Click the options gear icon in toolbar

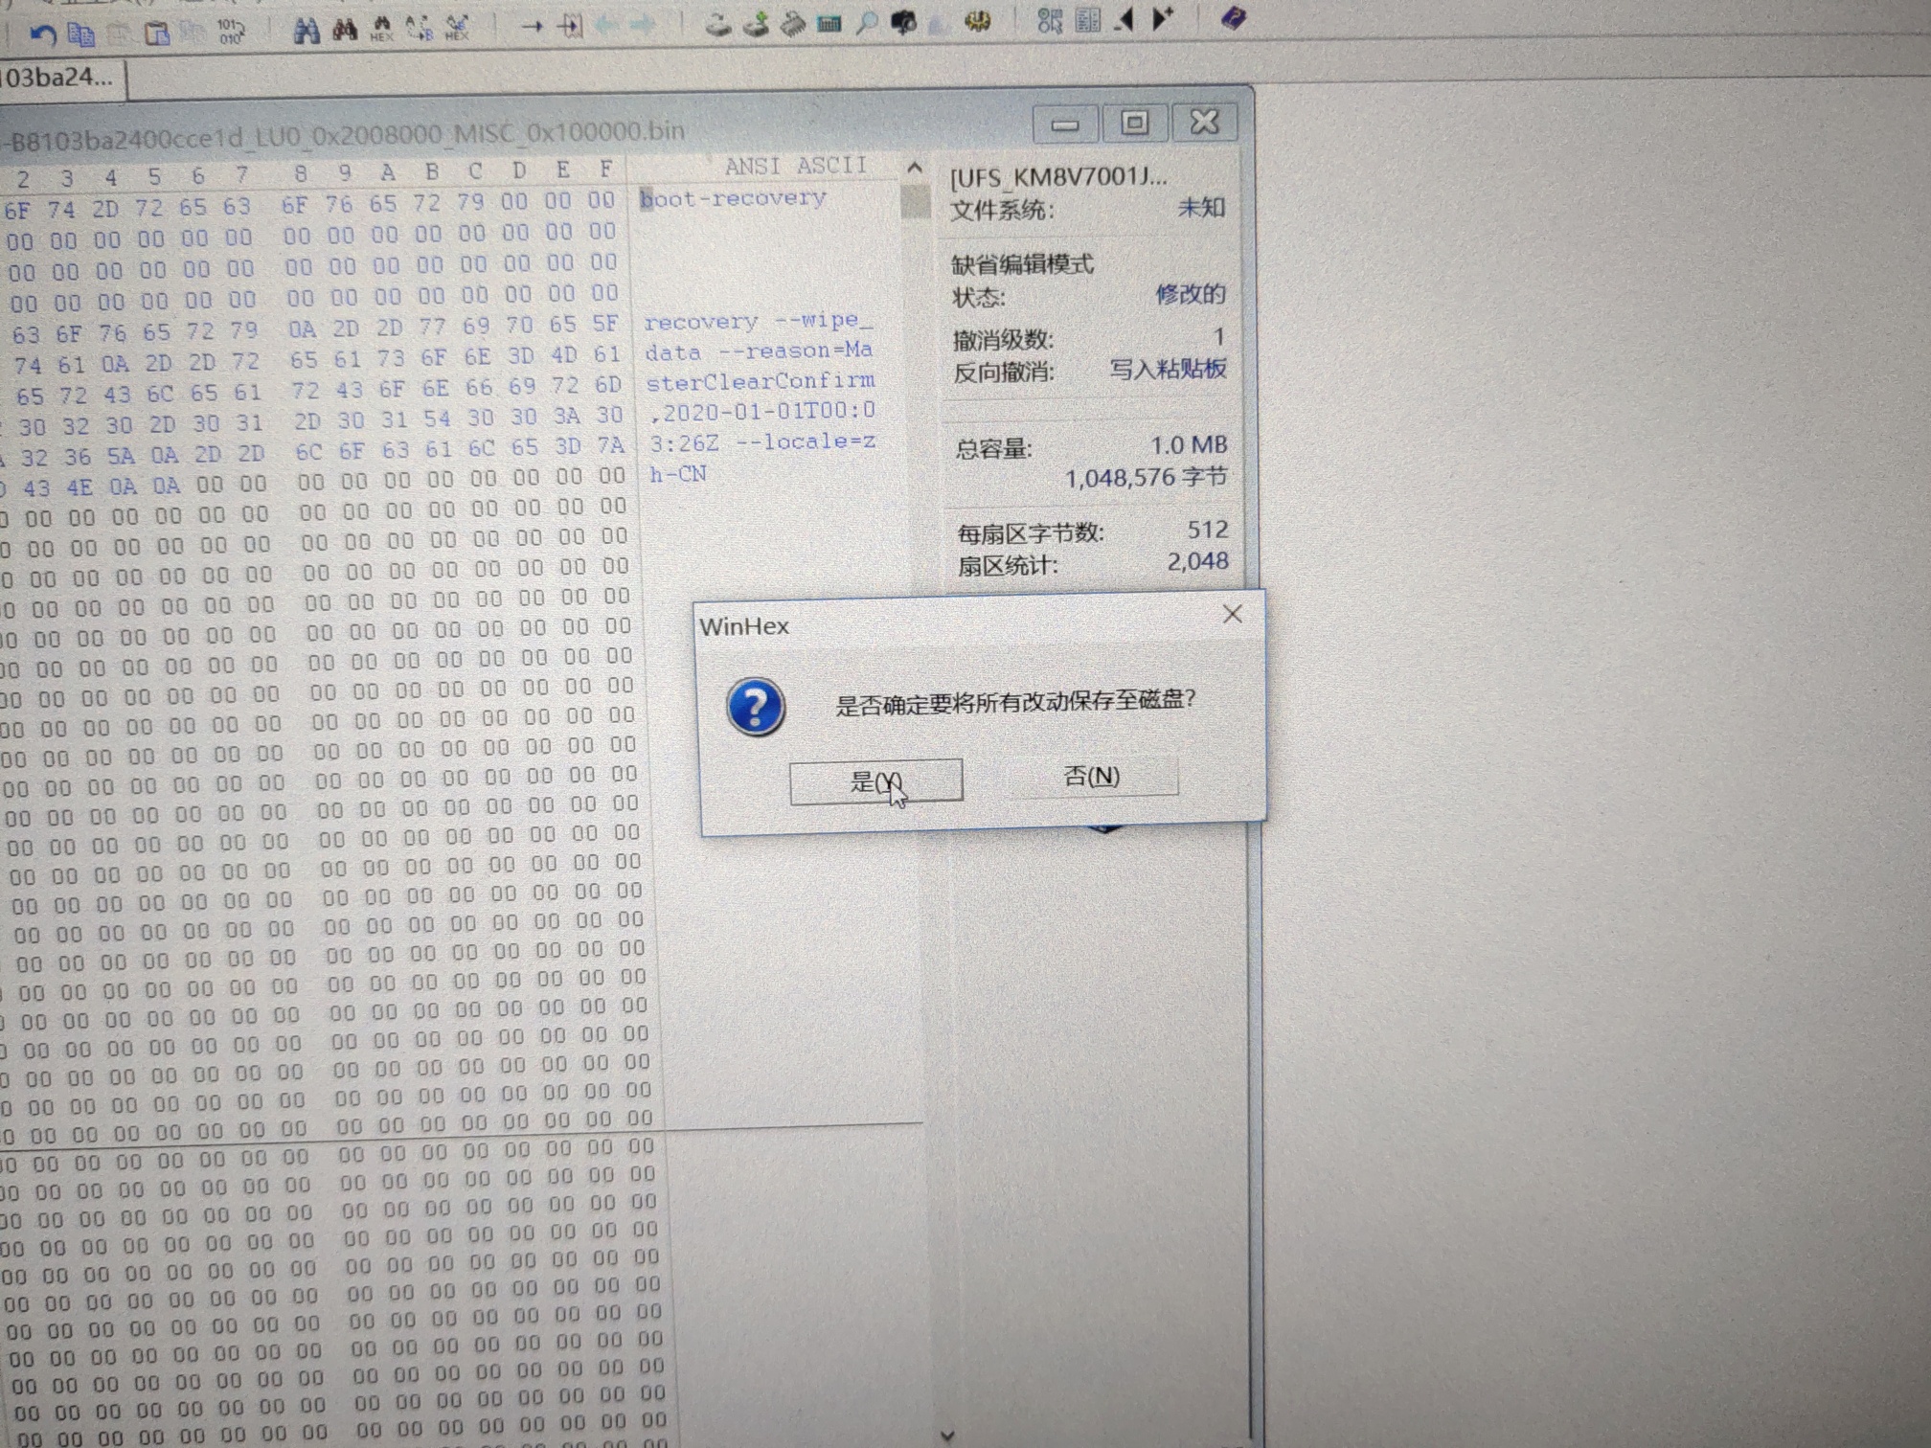pyautogui.click(x=977, y=21)
